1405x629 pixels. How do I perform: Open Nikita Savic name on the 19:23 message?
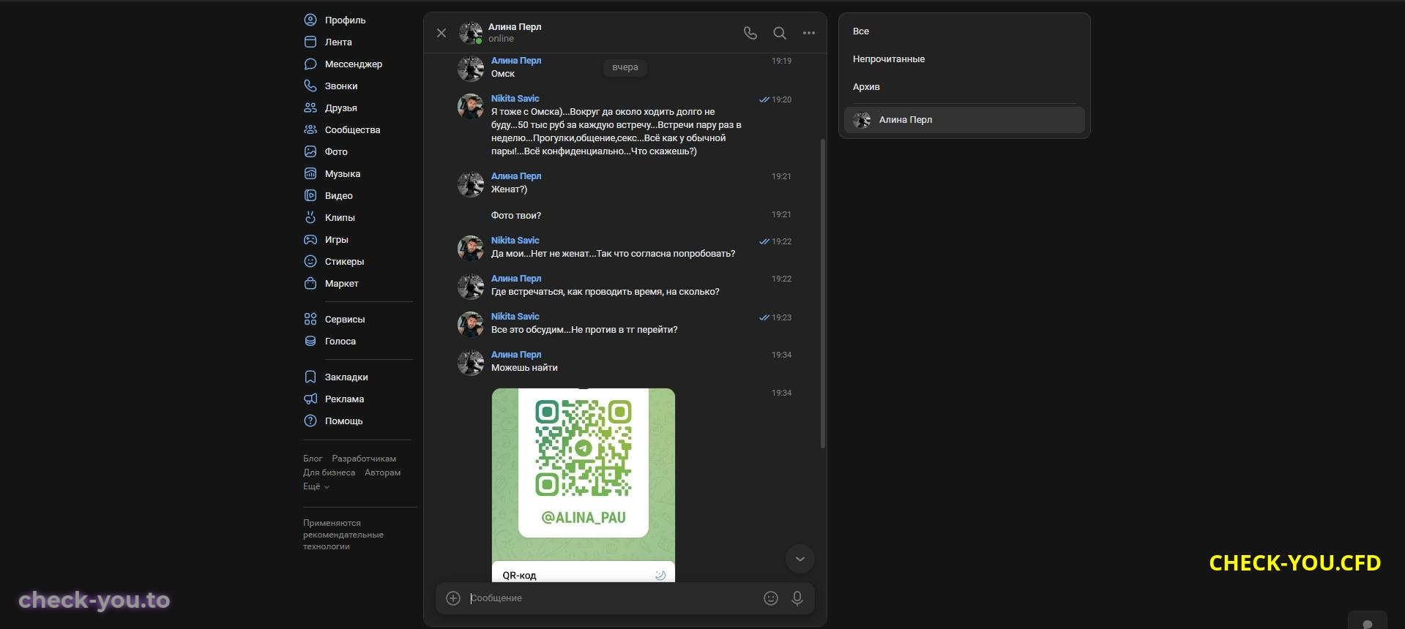pyautogui.click(x=515, y=317)
